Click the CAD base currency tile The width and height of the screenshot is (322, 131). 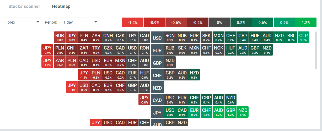[x=157, y=100]
